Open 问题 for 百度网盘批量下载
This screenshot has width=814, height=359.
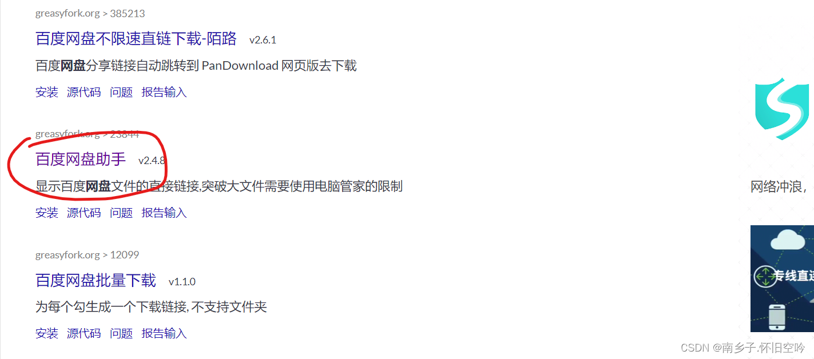click(x=121, y=333)
